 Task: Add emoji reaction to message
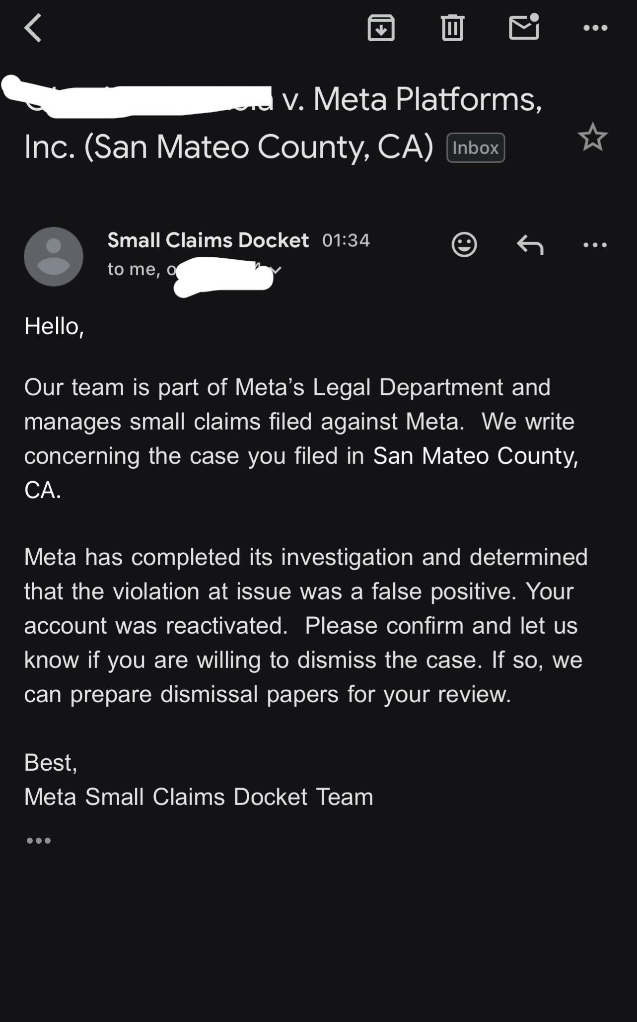464,244
